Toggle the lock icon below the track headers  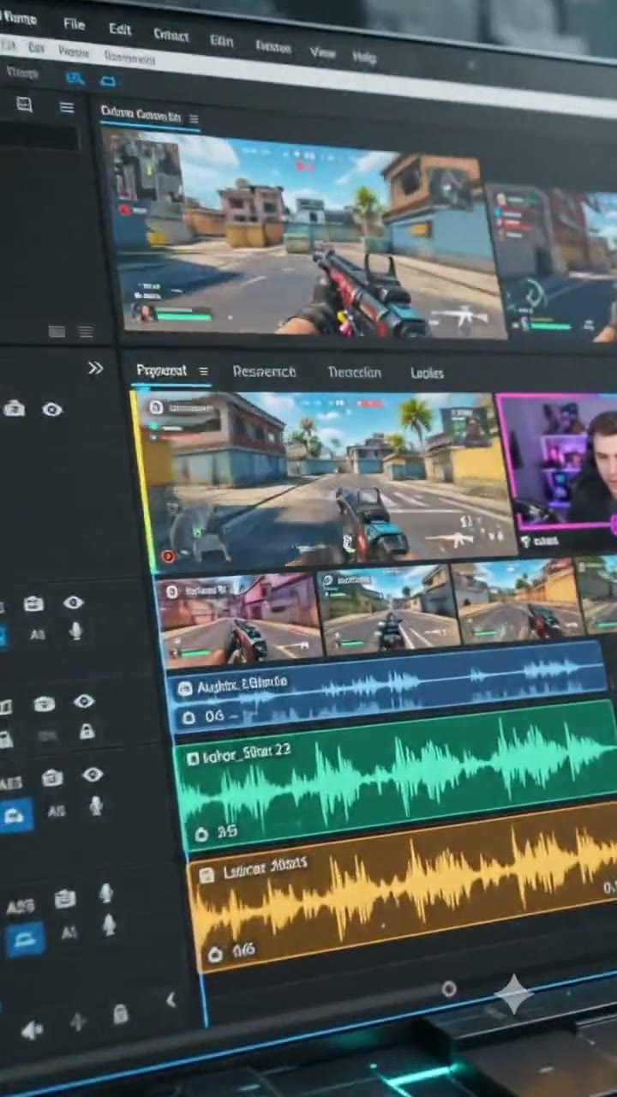[x=121, y=1015]
